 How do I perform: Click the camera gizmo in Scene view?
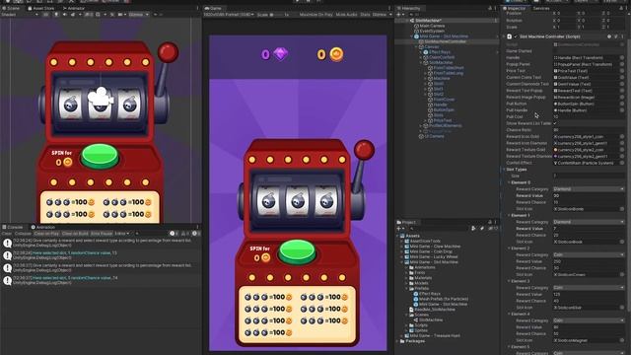click(101, 97)
